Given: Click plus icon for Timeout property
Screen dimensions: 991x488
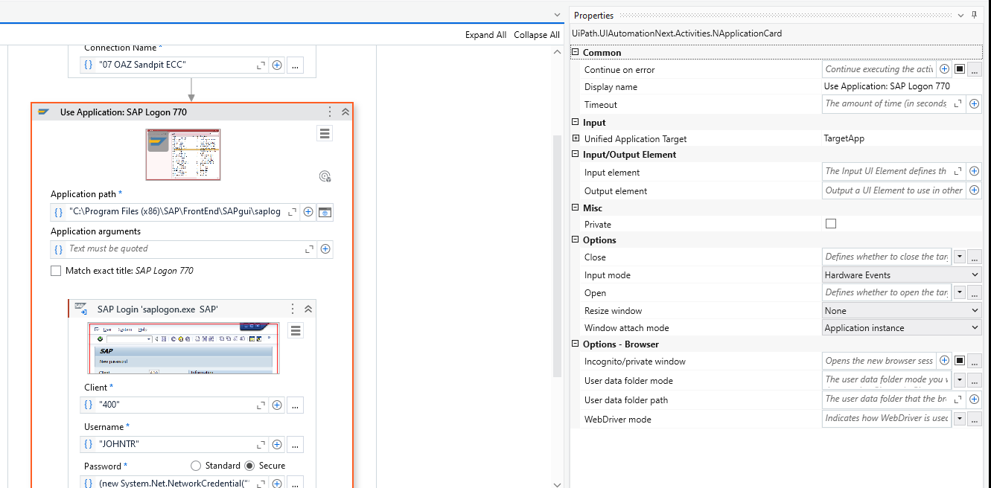Looking at the screenshot, I should [x=975, y=104].
